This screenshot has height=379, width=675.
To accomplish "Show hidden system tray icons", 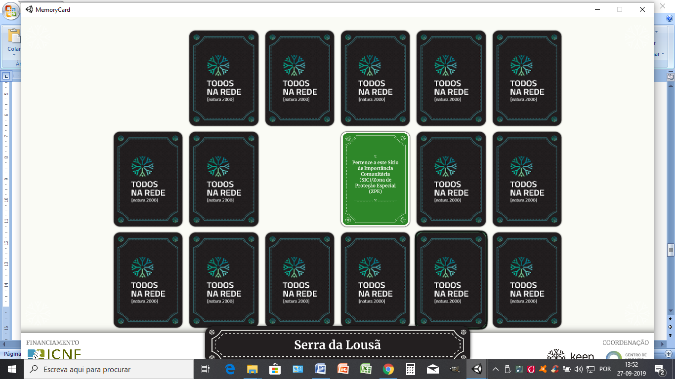I will [x=496, y=369].
